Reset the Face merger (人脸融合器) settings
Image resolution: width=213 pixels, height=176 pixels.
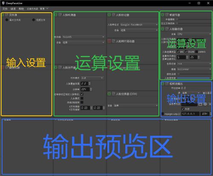pyautogui.click(x=167, y=29)
